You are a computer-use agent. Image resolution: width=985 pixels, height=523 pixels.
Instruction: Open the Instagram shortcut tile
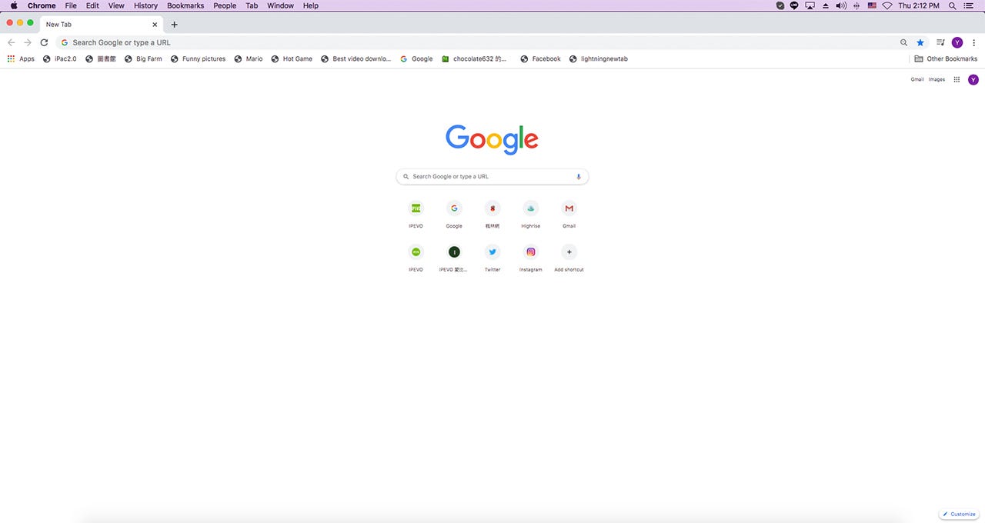530,258
